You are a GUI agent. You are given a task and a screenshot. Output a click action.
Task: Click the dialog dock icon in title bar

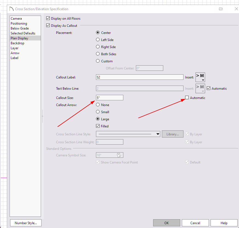click(221, 9)
